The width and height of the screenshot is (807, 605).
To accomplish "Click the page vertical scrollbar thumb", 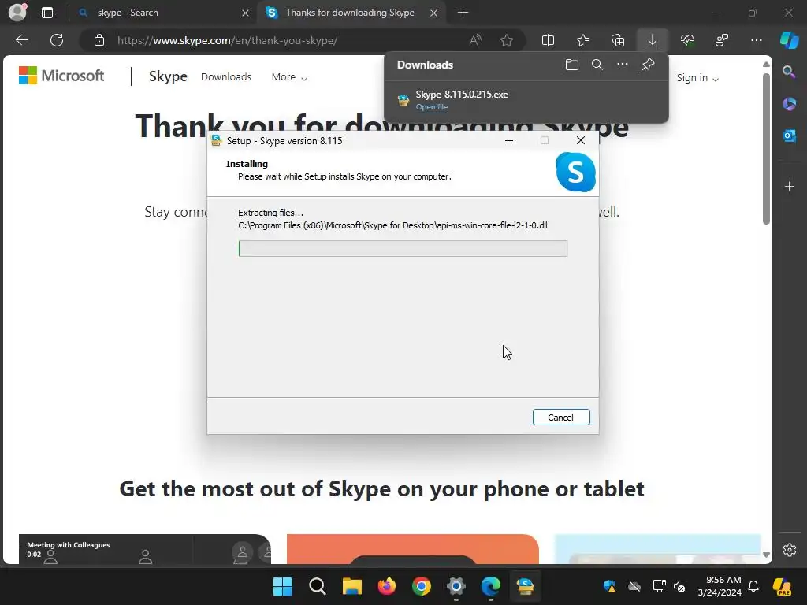I will (x=766, y=148).
